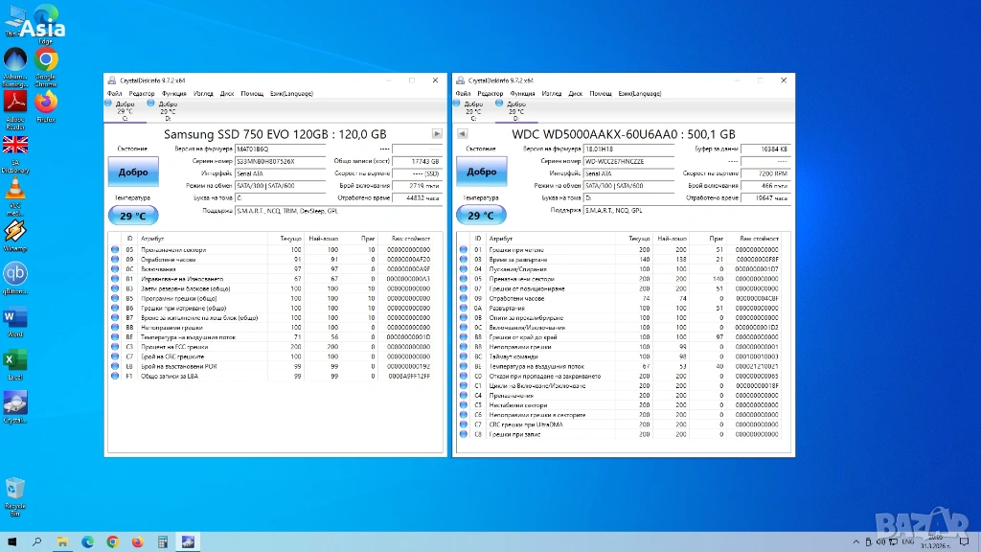
Task: Open Firefox desktop shortcut
Action: pyautogui.click(x=46, y=102)
